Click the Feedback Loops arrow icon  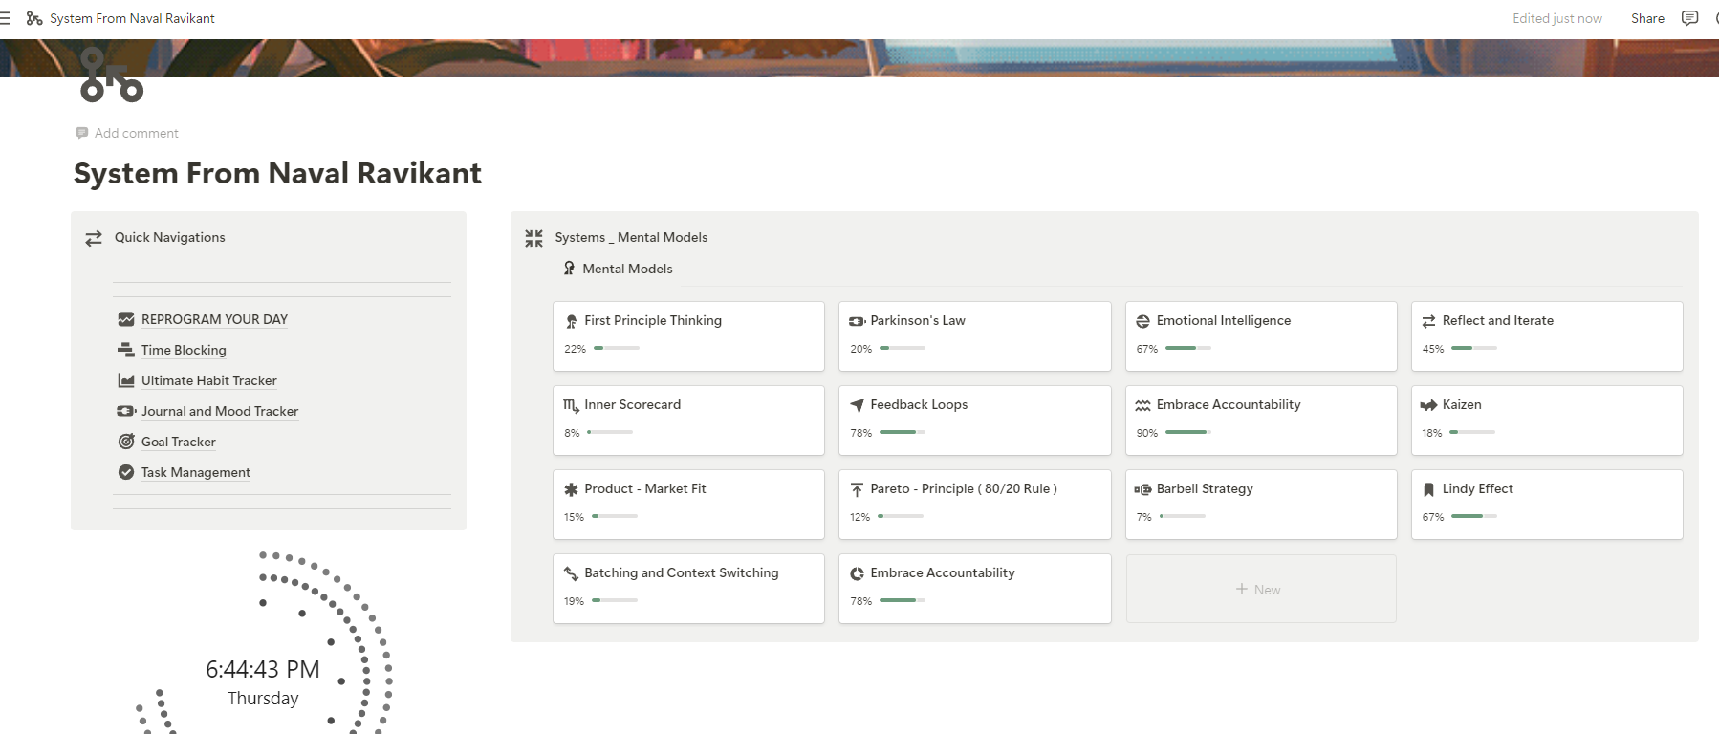click(857, 405)
